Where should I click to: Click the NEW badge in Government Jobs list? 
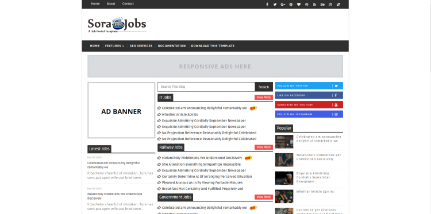[x=253, y=208]
